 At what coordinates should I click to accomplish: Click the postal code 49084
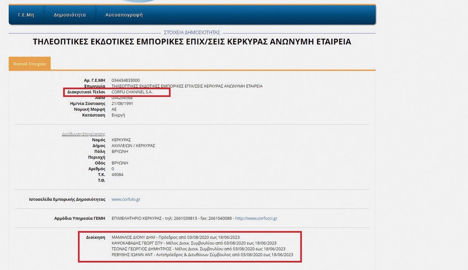(117, 175)
